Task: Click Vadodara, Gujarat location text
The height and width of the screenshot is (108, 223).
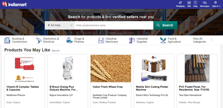Action: coord(145,102)
